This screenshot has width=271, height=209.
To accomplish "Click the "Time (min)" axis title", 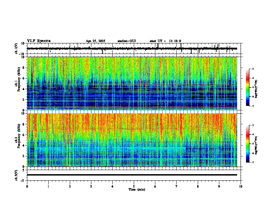I will [137, 190].
